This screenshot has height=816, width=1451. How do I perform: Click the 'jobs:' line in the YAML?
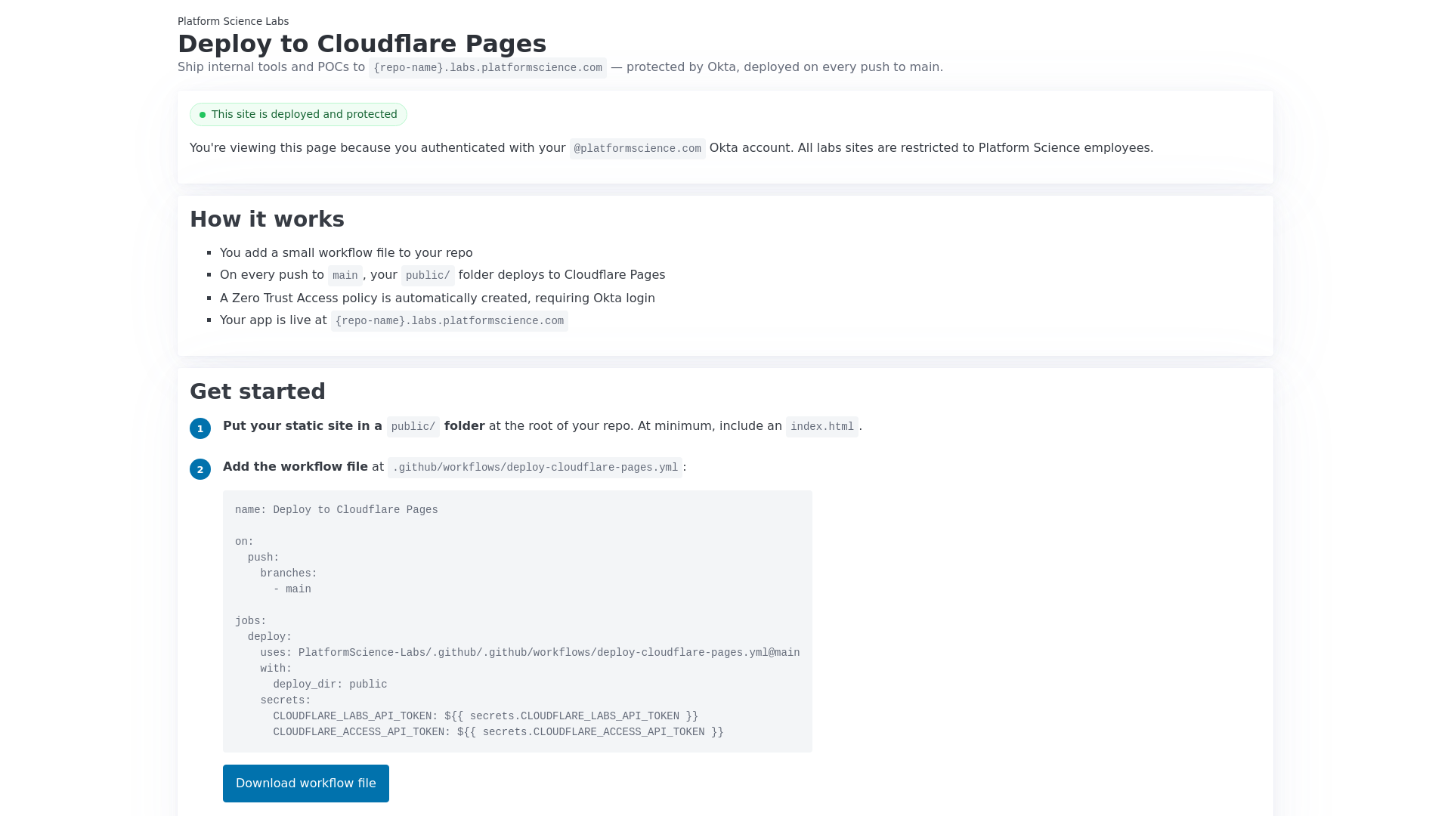(x=251, y=621)
